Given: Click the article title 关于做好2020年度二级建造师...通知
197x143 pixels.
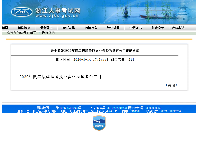Looking at the screenshot, I should point(95,50).
